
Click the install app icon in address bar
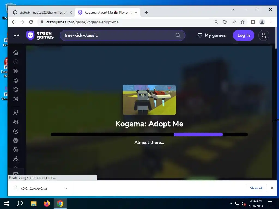coord(225,22)
